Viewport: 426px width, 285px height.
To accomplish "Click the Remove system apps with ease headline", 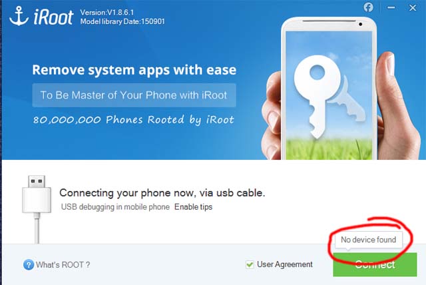I will (134, 70).
